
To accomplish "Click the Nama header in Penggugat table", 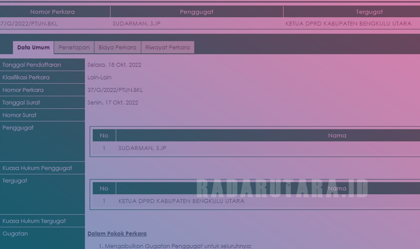I will tap(337, 135).
